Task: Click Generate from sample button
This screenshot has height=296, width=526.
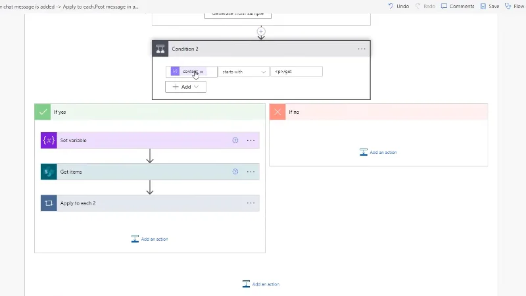Action: (238, 14)
